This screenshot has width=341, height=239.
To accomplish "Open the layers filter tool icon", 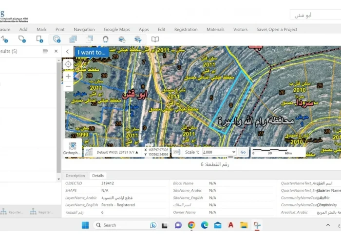I will click(138, 39).
